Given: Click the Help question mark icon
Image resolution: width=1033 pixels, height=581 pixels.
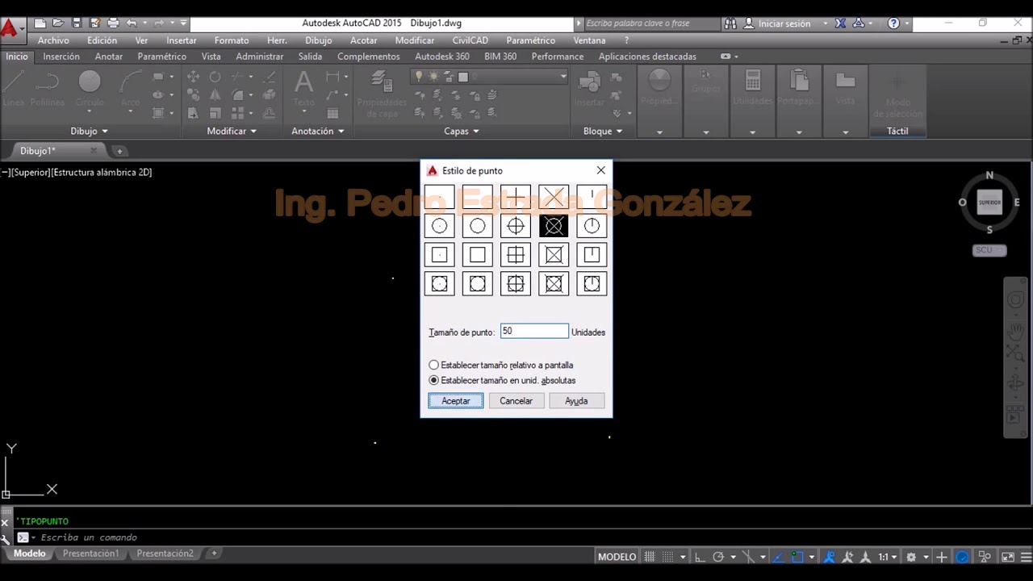Looking at the screenshot, I should [x=893, y=23].
